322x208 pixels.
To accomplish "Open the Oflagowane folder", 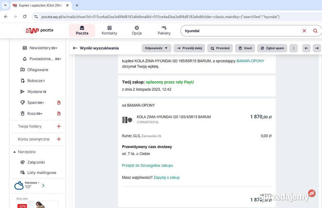I will [34, 70].
